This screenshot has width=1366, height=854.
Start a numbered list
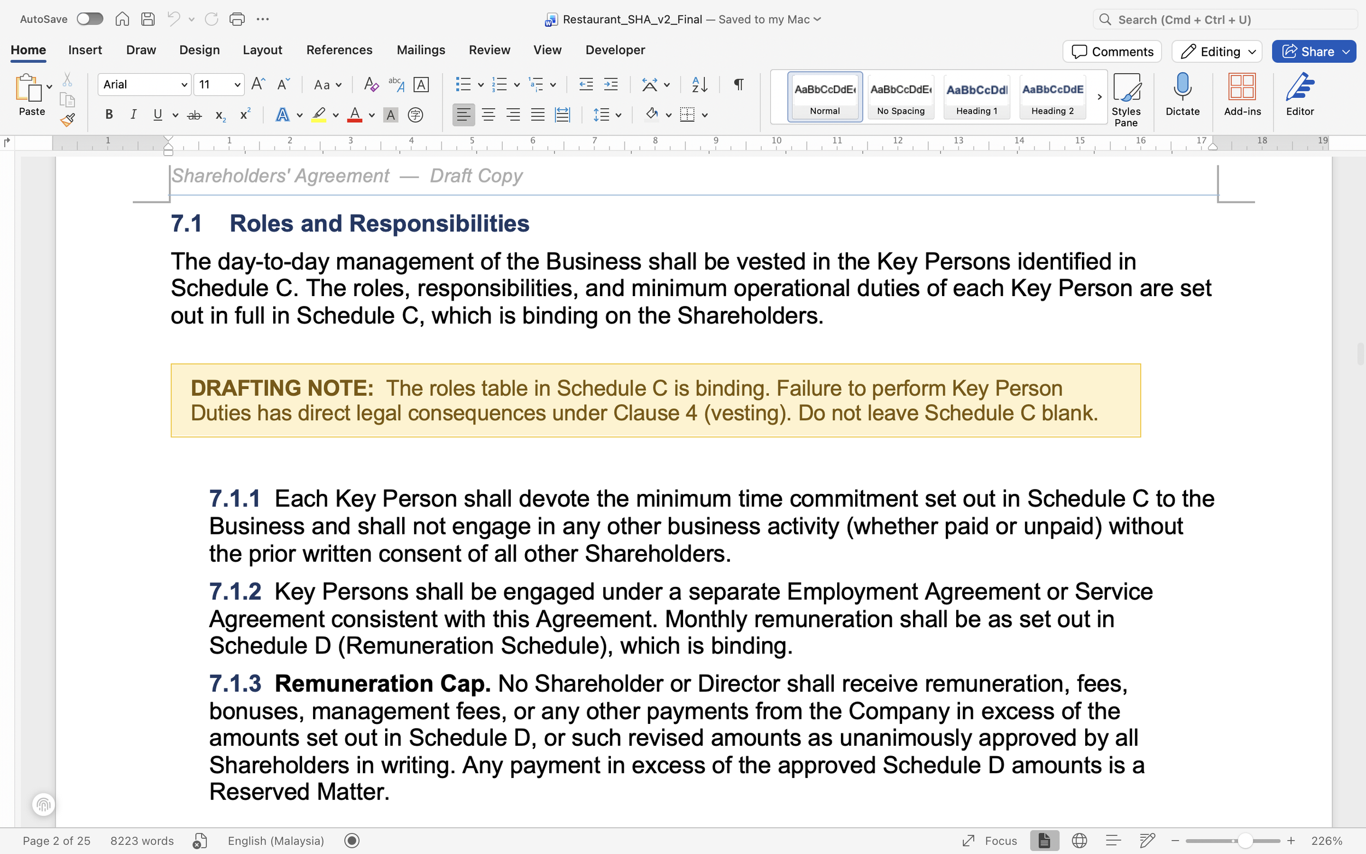[x=499, y=85]
